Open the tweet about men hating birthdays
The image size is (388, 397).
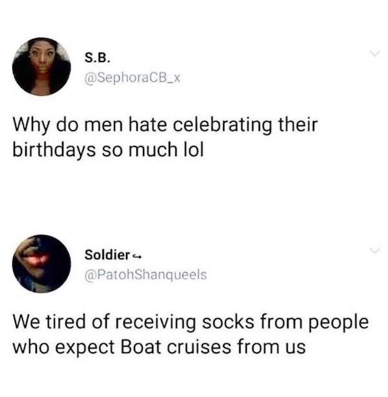coord(165,137)
